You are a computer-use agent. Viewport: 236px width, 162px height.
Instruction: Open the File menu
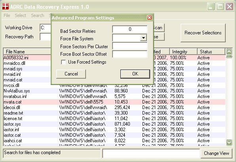7,15
